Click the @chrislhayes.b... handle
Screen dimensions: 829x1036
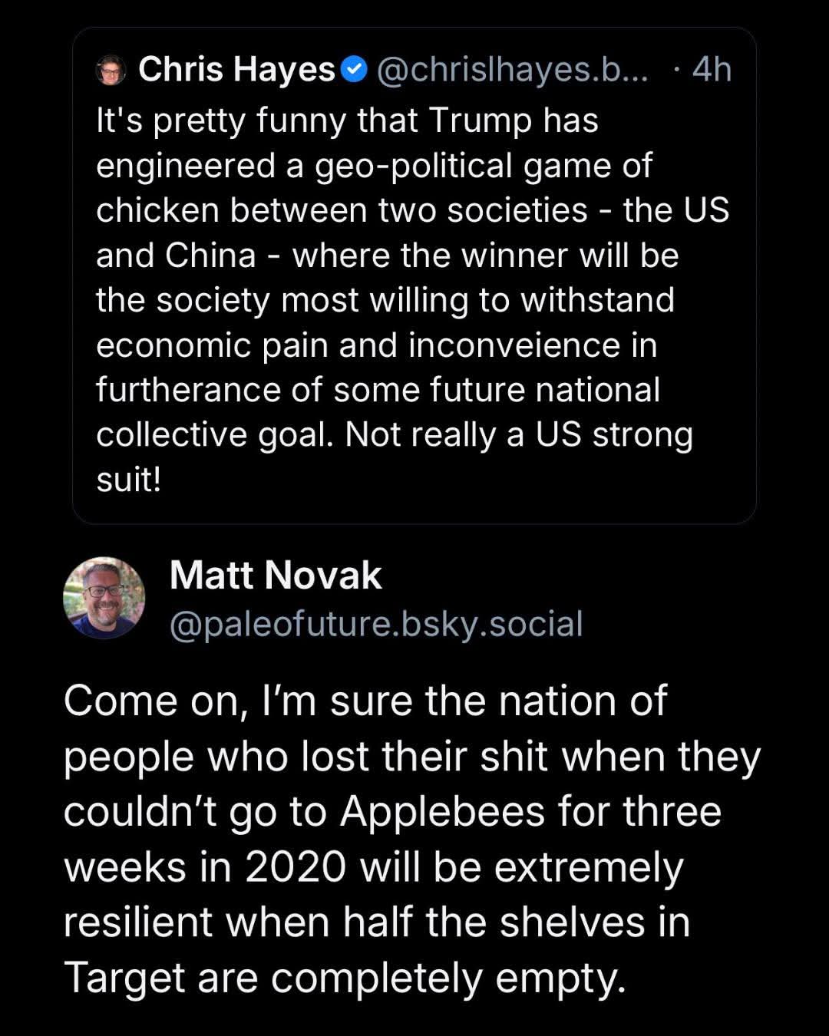click(x=512, y=70)
